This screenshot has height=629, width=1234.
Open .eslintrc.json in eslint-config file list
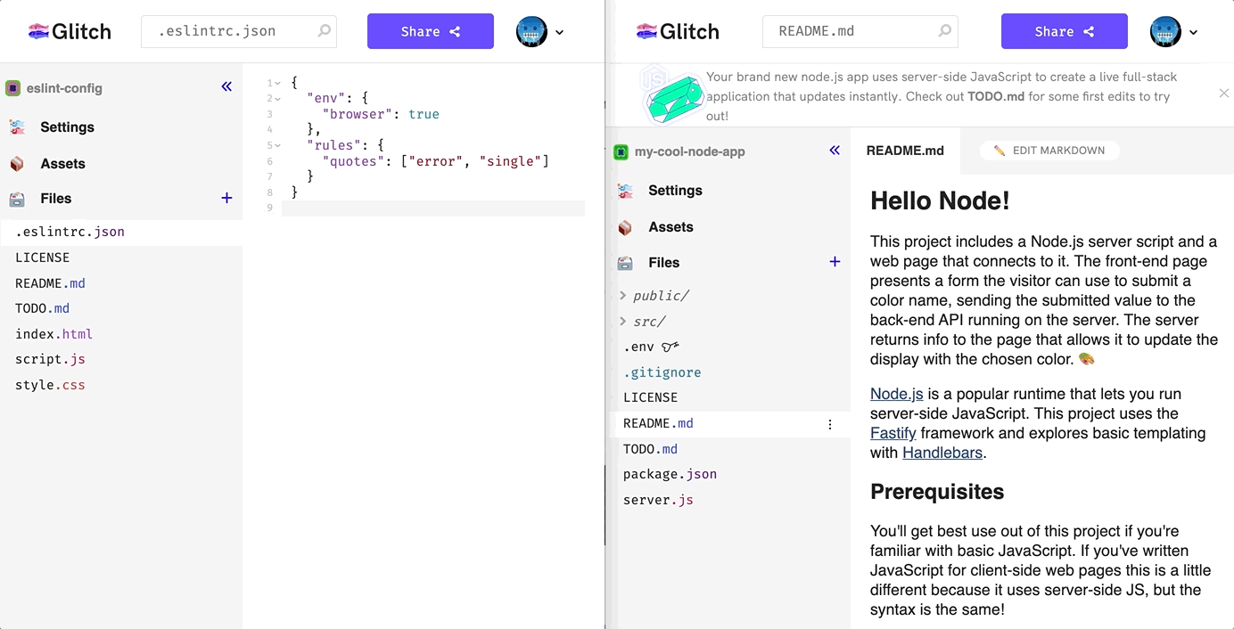tap(121, 232)
